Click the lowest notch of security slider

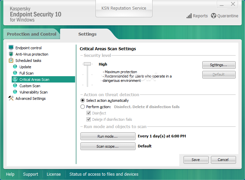click(x=87, y=85)
